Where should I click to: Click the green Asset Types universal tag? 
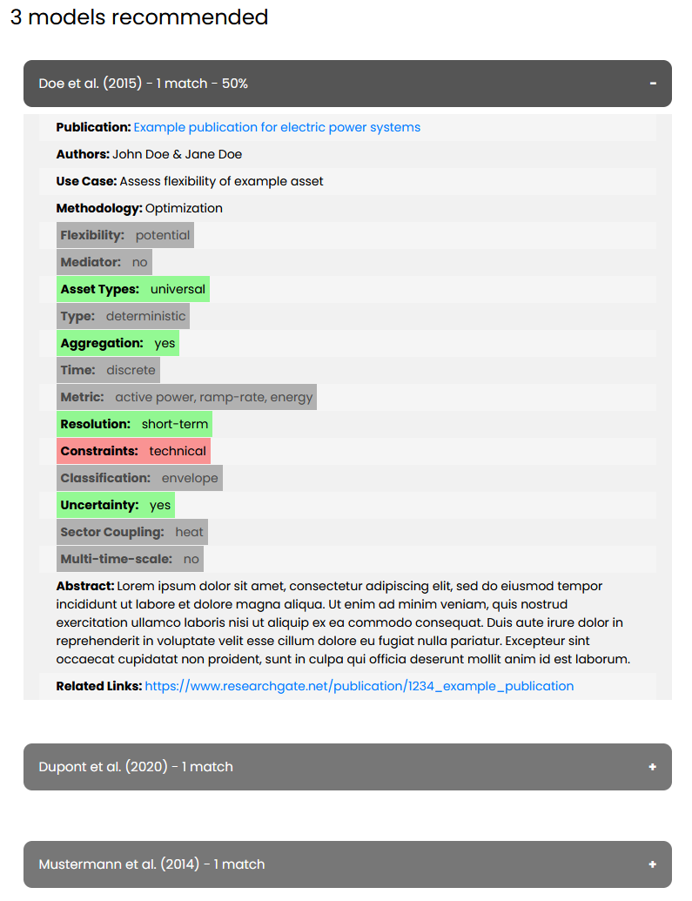tap(133, 289)
